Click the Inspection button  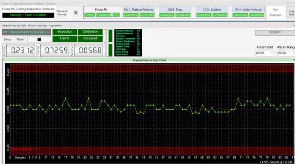(65, 32)
